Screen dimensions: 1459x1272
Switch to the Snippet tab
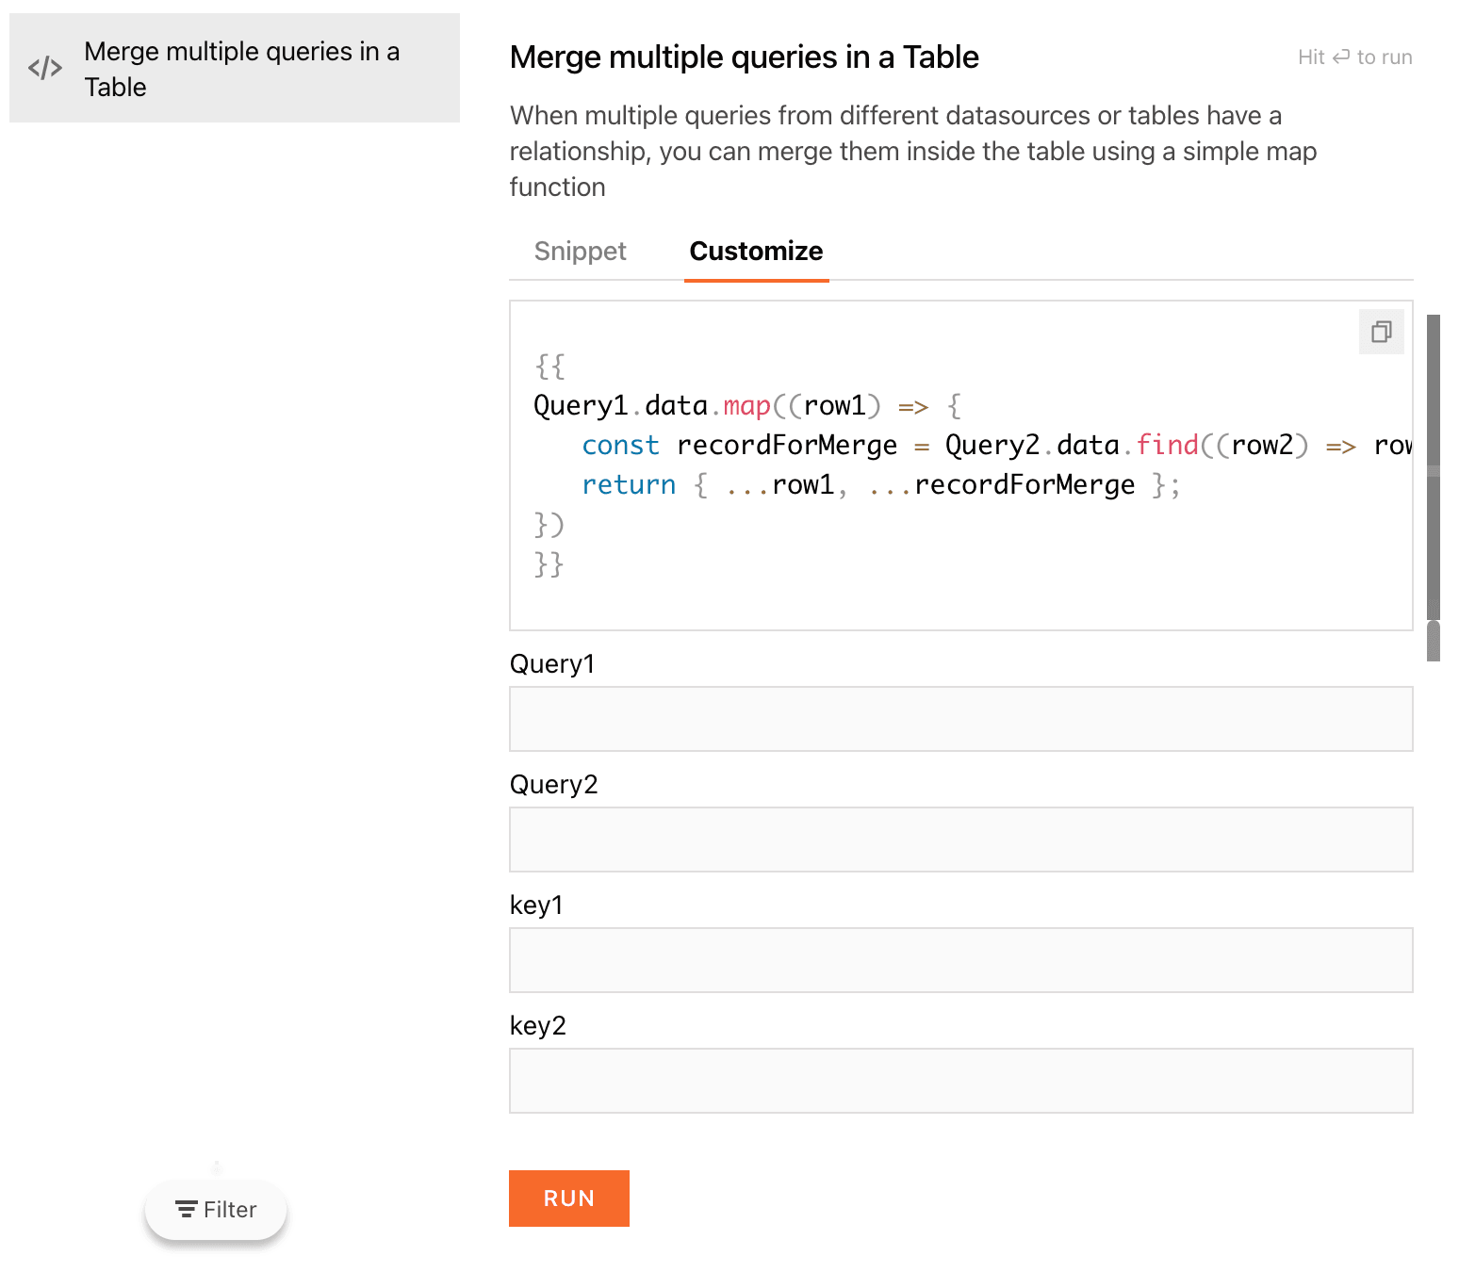580,252
